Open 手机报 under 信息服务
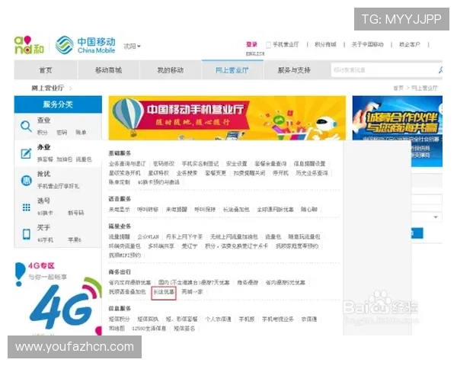Image resolution: width=457 pixels, height=366 pixels. [247, 319]
